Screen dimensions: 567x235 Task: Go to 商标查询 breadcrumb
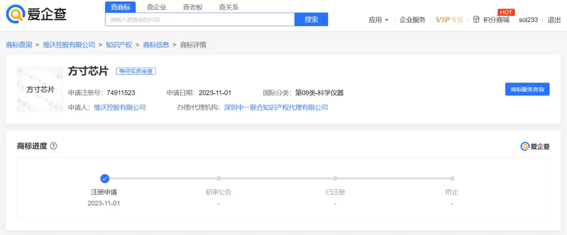pos(19,45)
